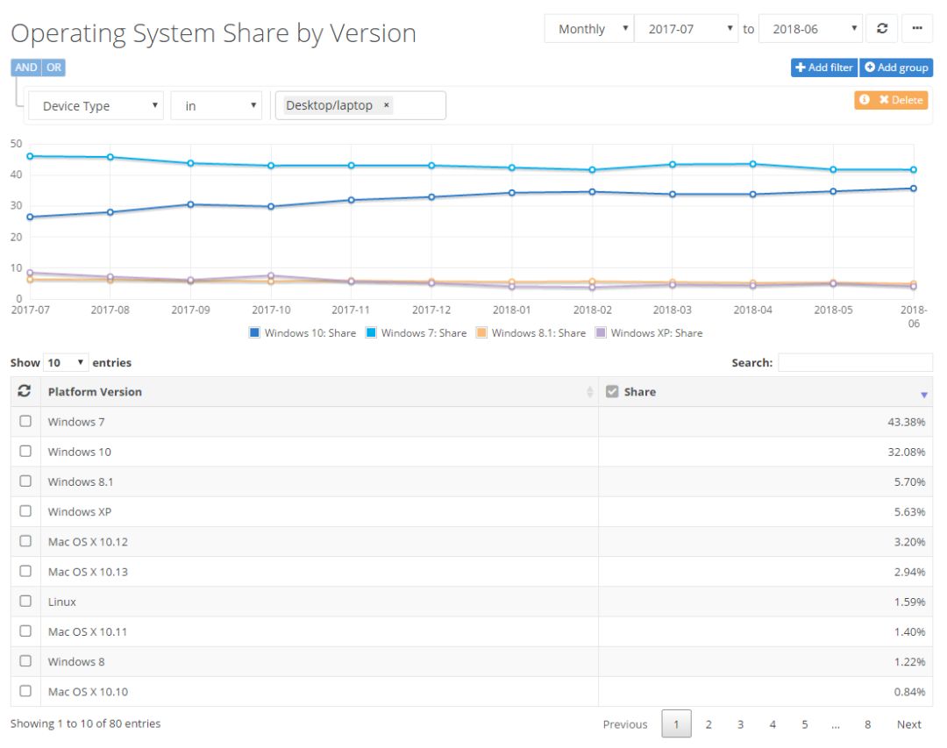
Task: Click the Add group button
Action: 896,67
